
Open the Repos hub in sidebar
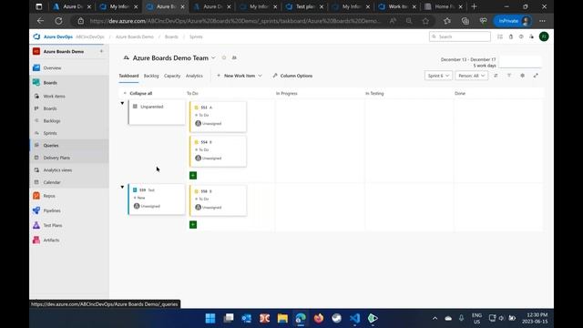pos(49,196)
